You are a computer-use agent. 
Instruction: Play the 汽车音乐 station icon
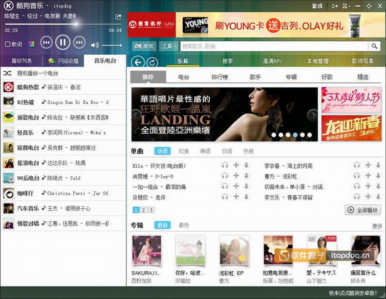coord(8,209)
